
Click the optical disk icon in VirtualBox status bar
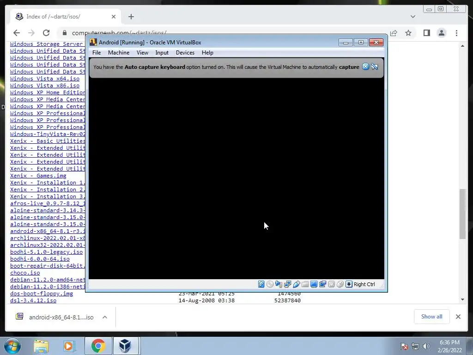point(270,284)
